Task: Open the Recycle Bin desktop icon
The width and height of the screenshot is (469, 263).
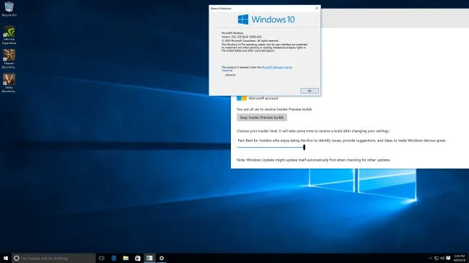Action: [x=9, y=9]
